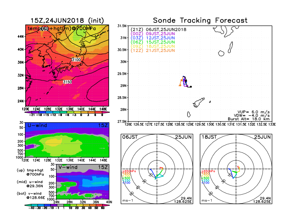
Task: Click the "25JUN" date in the 18JST hodograph
Action: [x=263, y=137]
